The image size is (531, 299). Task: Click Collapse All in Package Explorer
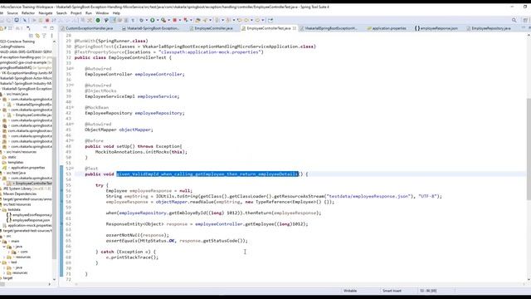point(31,35)
